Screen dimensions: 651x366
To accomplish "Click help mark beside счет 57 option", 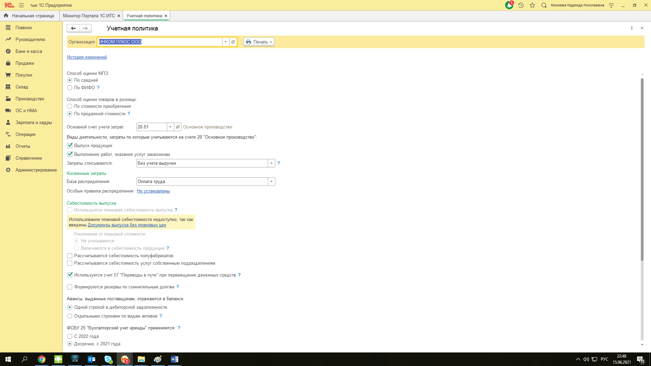I will (239, 275).
